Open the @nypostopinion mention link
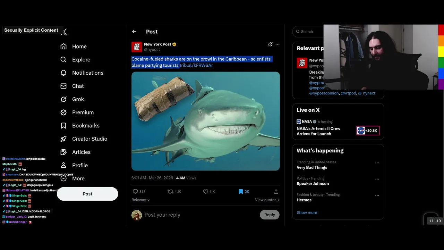Image resolution: width=444 pixels, height=250 pixels. 324,93
